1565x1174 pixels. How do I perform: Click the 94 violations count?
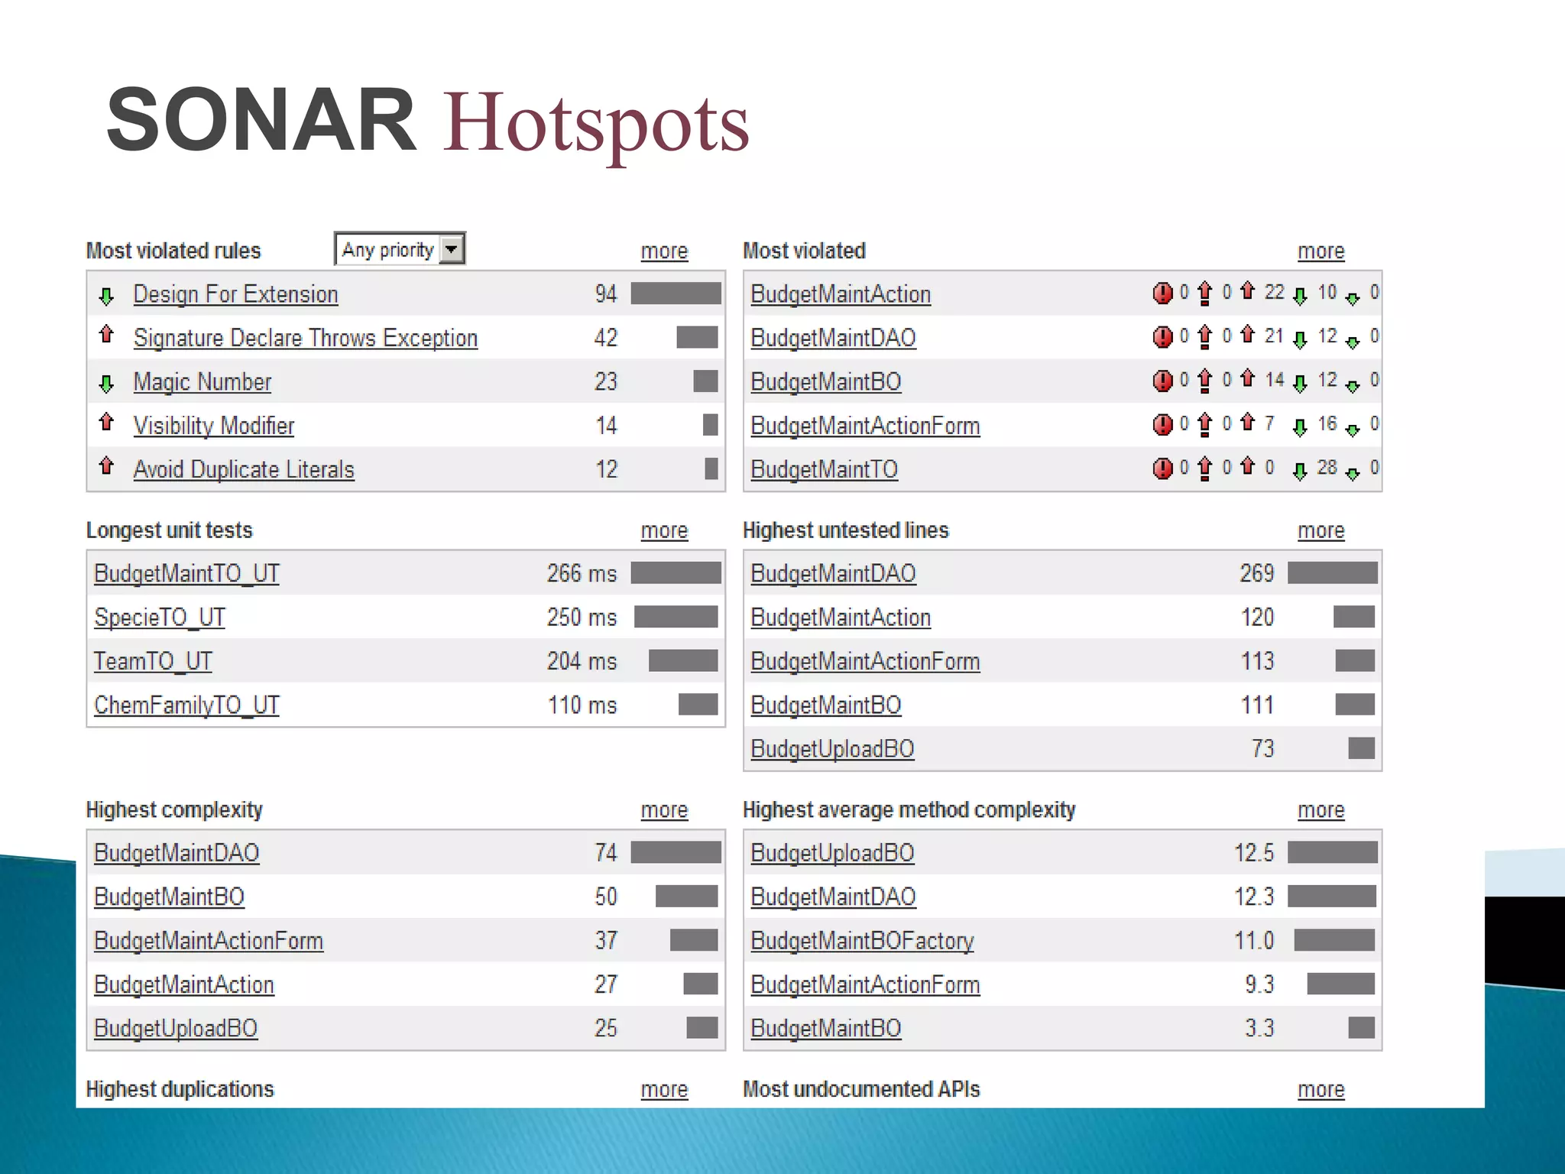click(606, 294)
